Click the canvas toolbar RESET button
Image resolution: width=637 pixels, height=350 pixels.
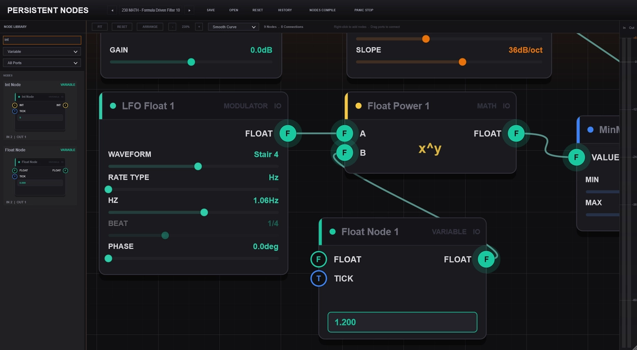click(x=122, y=26)
